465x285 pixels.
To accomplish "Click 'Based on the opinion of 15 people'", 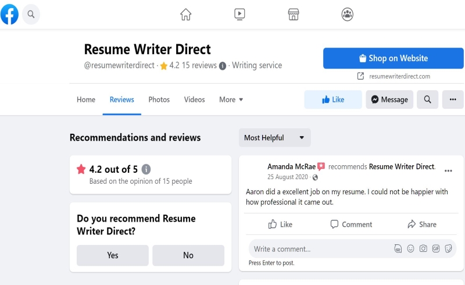I will point(141,181).
